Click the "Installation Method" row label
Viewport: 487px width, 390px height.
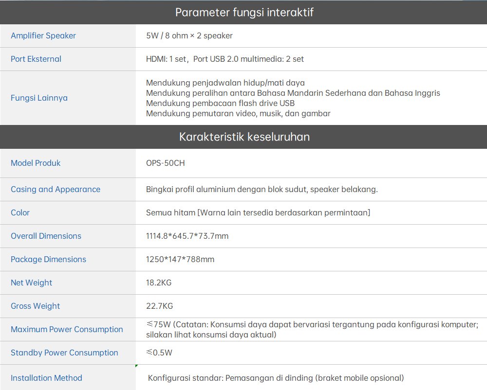click(46, 378)
